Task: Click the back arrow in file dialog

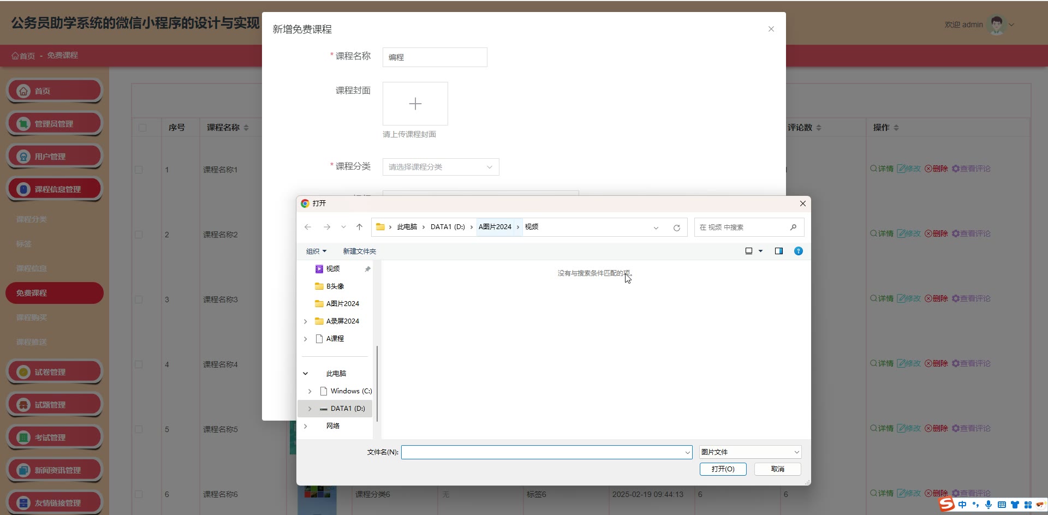Action: tap(308, 227)
